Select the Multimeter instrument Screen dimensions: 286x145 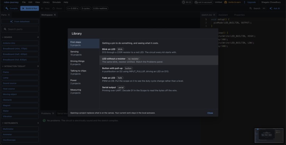(20, 129)
